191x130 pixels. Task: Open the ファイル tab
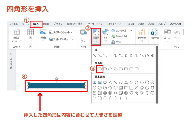13,24
